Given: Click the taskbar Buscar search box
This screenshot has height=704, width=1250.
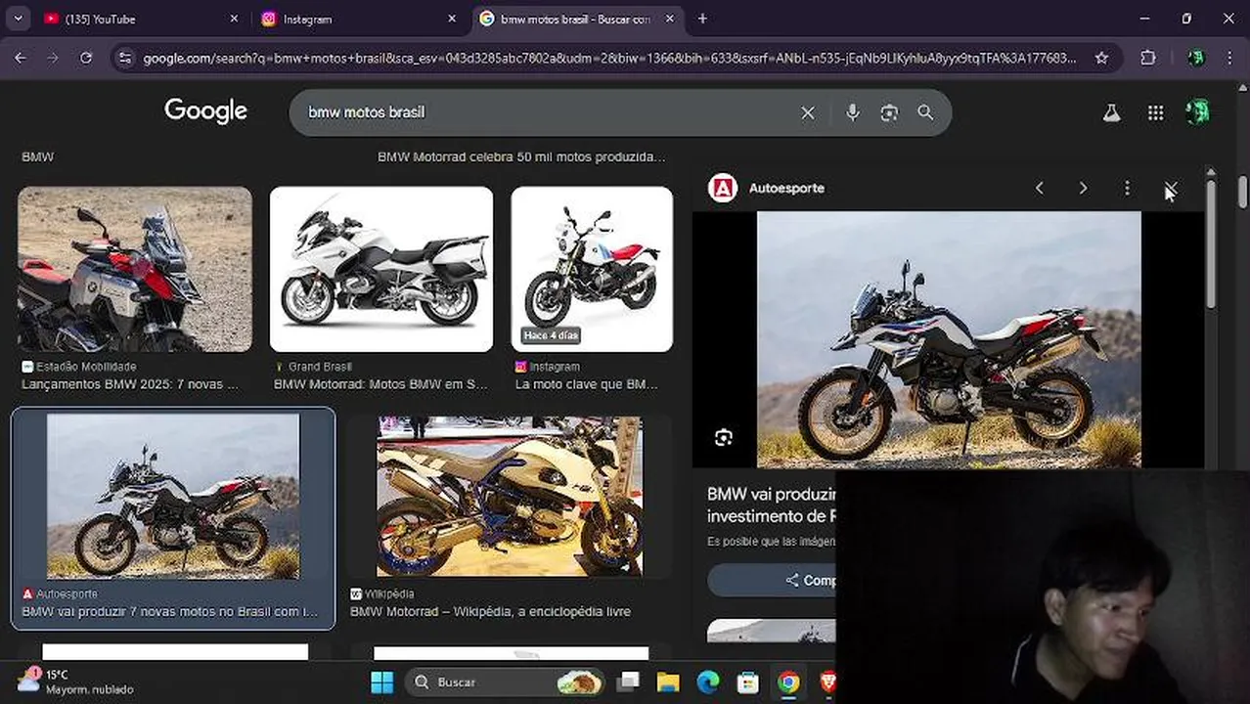Looking at the screenshot, I should point(507,682).
